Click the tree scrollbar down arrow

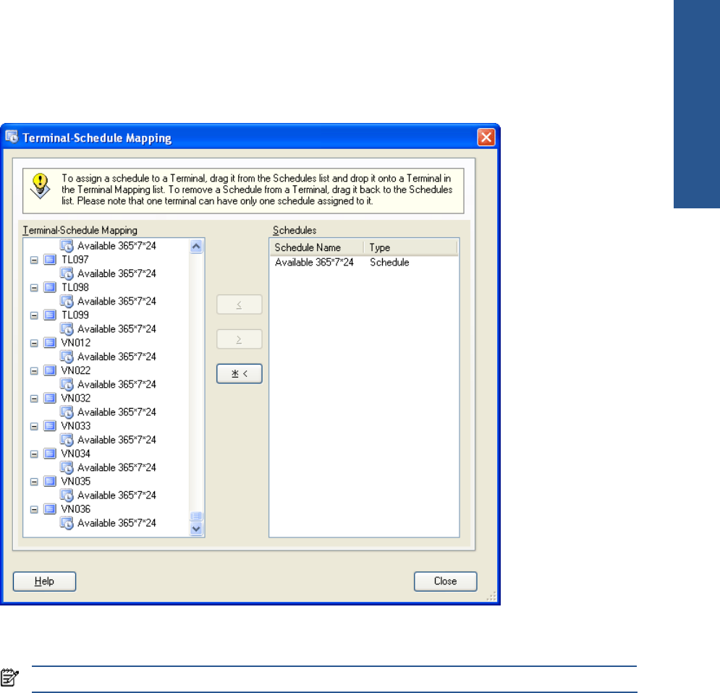[196, 529]
